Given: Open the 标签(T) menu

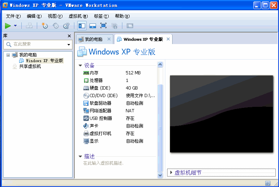Looking at the screenshot, I should click(101, 16).
